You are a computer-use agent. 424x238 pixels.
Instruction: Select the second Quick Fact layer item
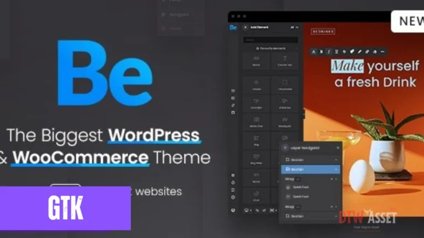(x=298, y=197)
